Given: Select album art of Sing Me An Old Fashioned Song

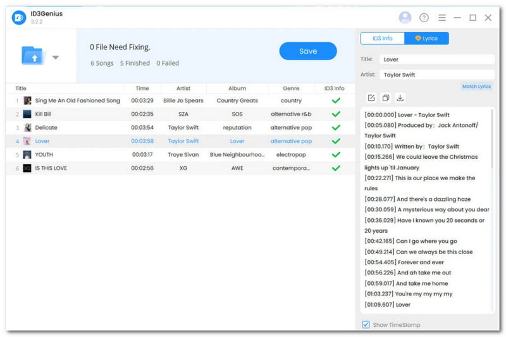Looking at the screenshot, I should (x=27, y=101).
